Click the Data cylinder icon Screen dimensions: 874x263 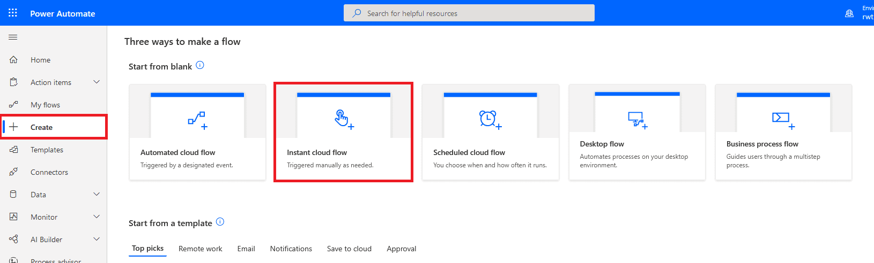pos(13,195)
